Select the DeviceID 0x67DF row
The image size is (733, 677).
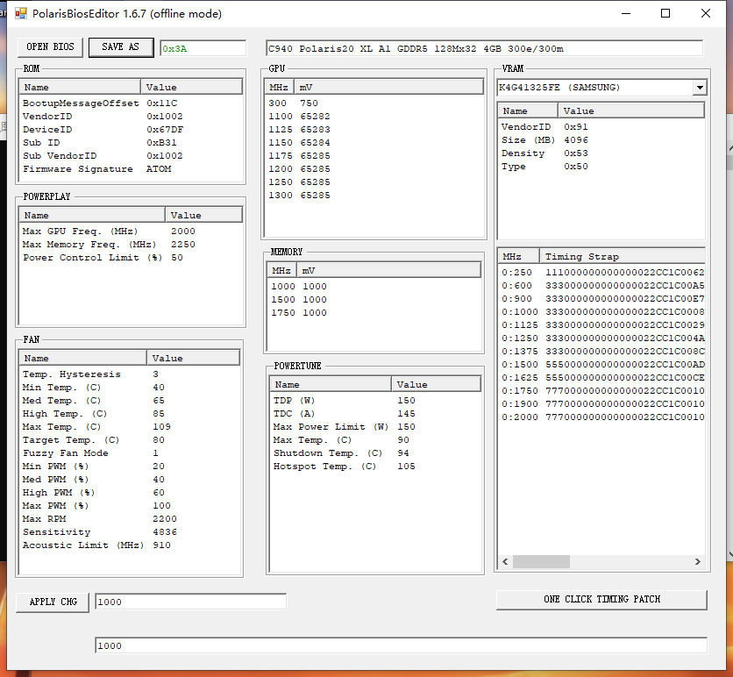[131, 129]
